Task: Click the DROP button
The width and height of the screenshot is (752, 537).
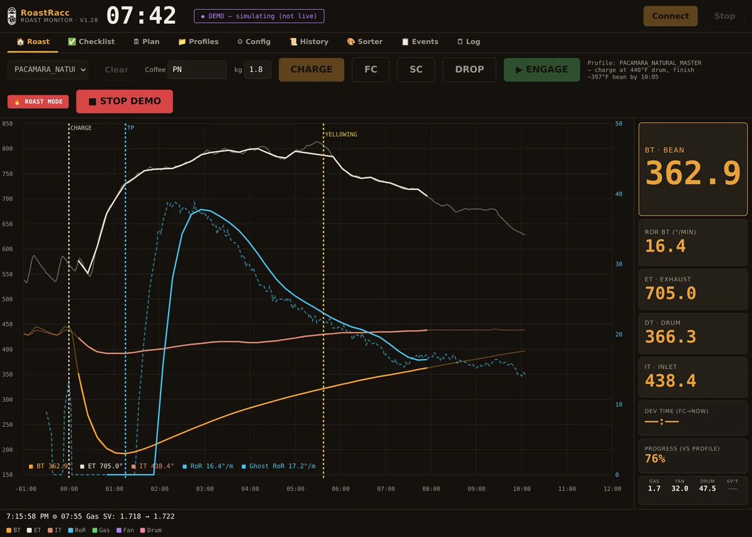Action: [x=469, y=70]
